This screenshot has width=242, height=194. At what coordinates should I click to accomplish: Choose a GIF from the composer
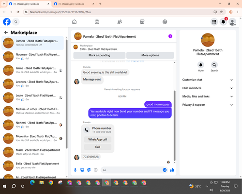pos(96,170)
